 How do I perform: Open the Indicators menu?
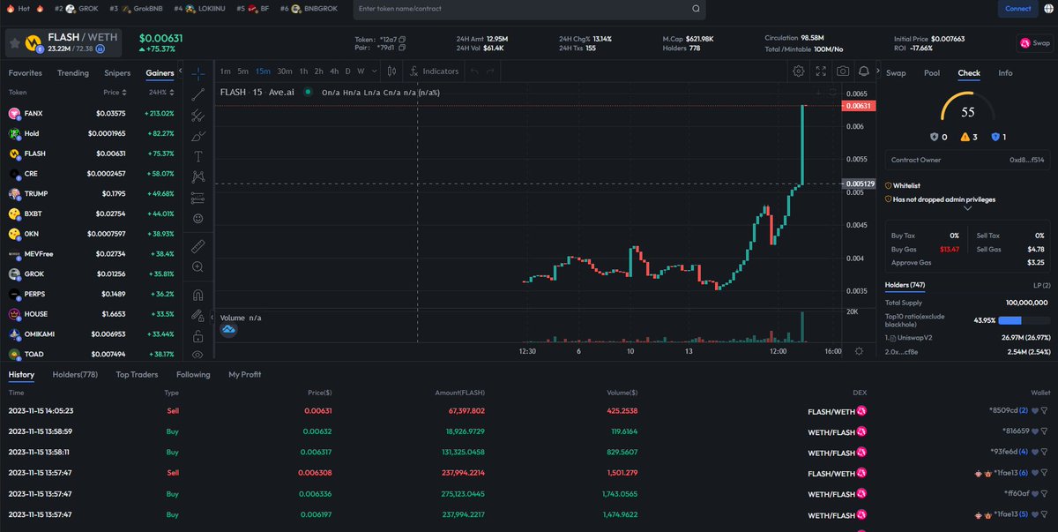(435, 71)
